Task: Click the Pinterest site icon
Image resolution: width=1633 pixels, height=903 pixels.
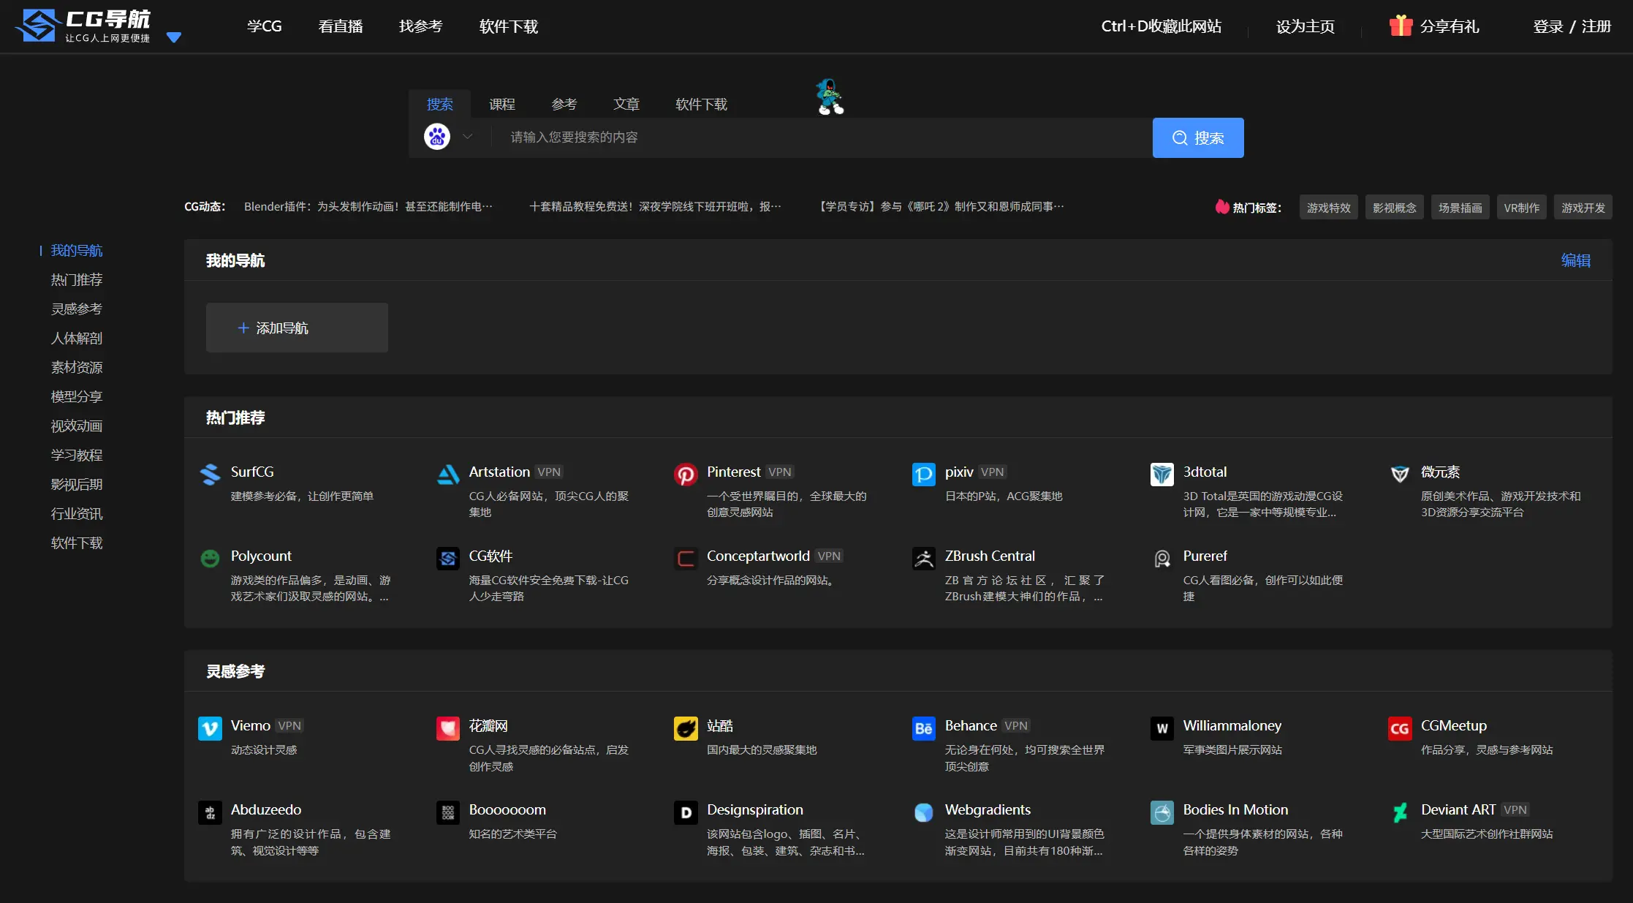Action: pos(685,475)
